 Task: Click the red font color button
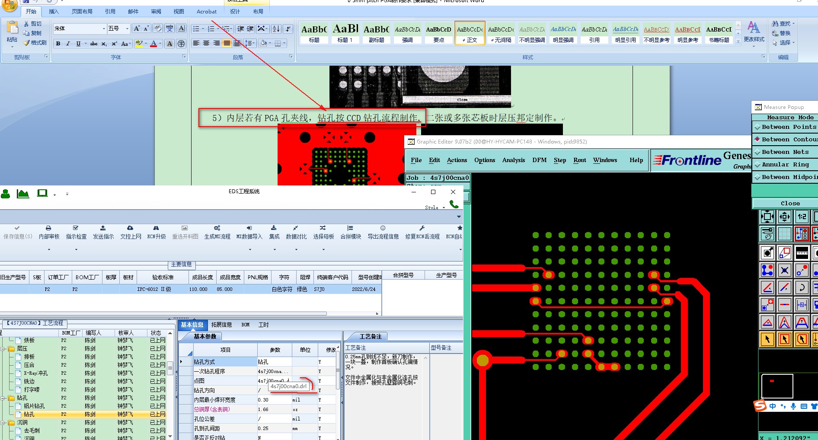[x=153, y=44]
